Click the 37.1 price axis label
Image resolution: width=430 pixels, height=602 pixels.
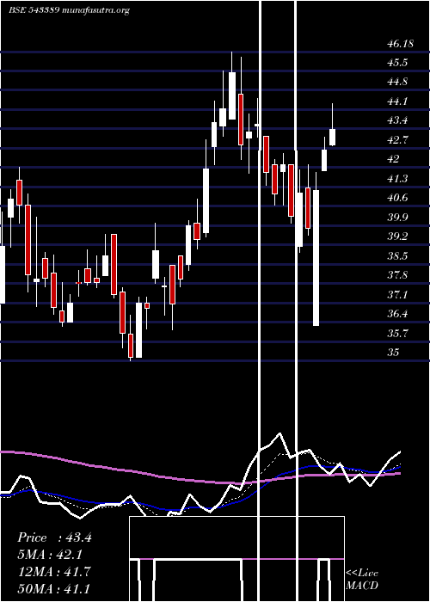point(397,295)
